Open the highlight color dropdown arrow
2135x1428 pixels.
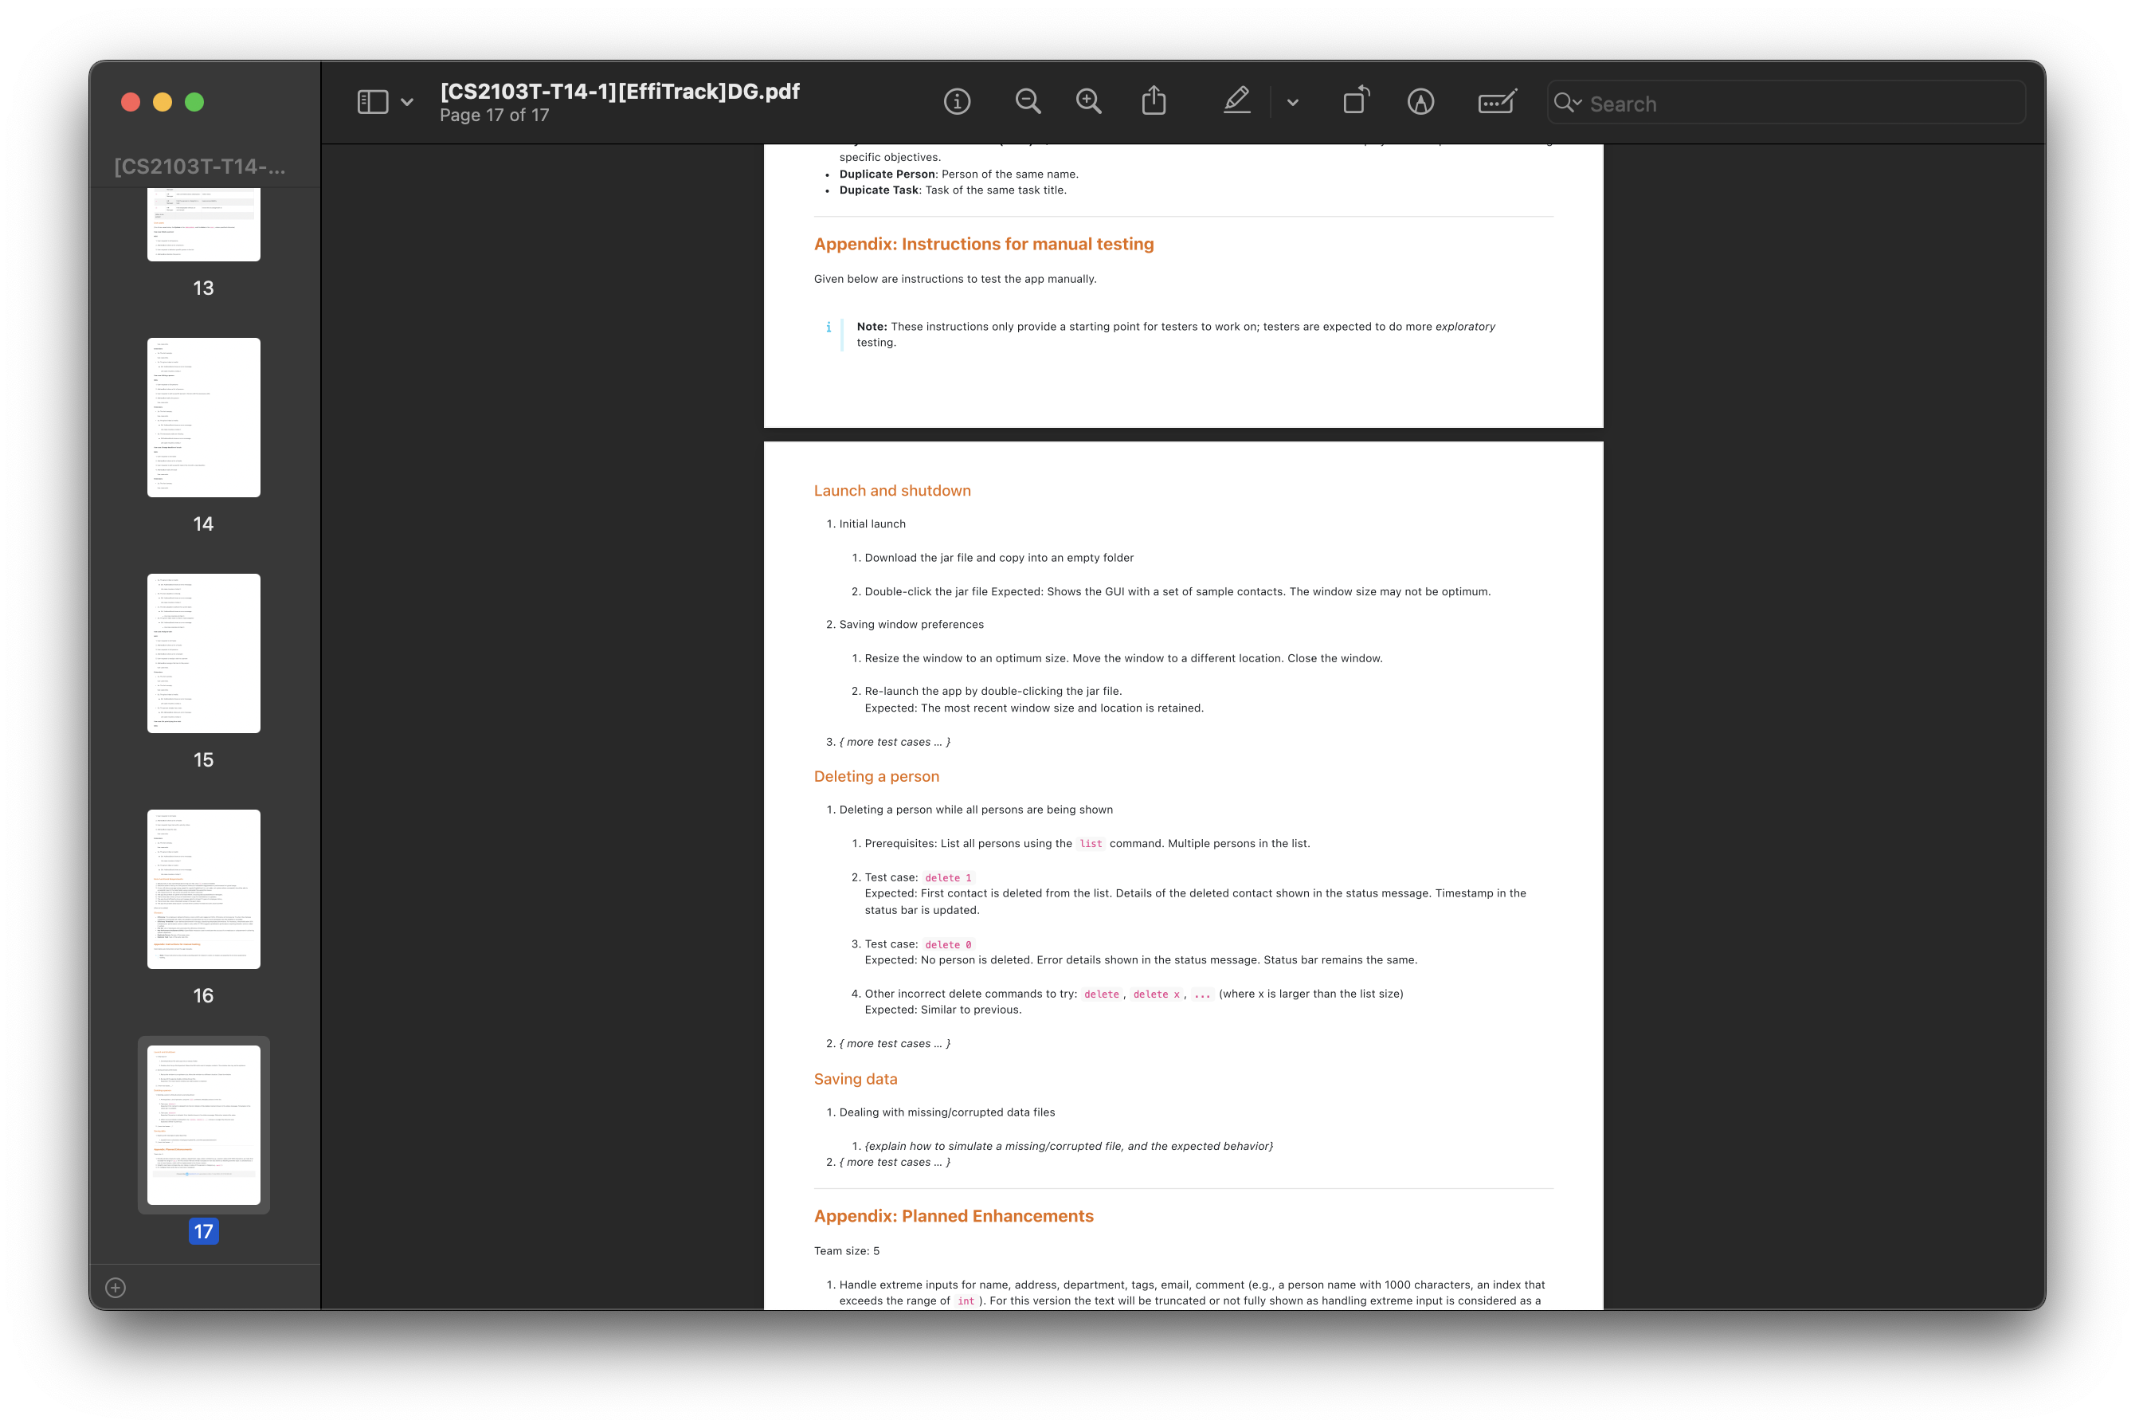point(1293,102)
